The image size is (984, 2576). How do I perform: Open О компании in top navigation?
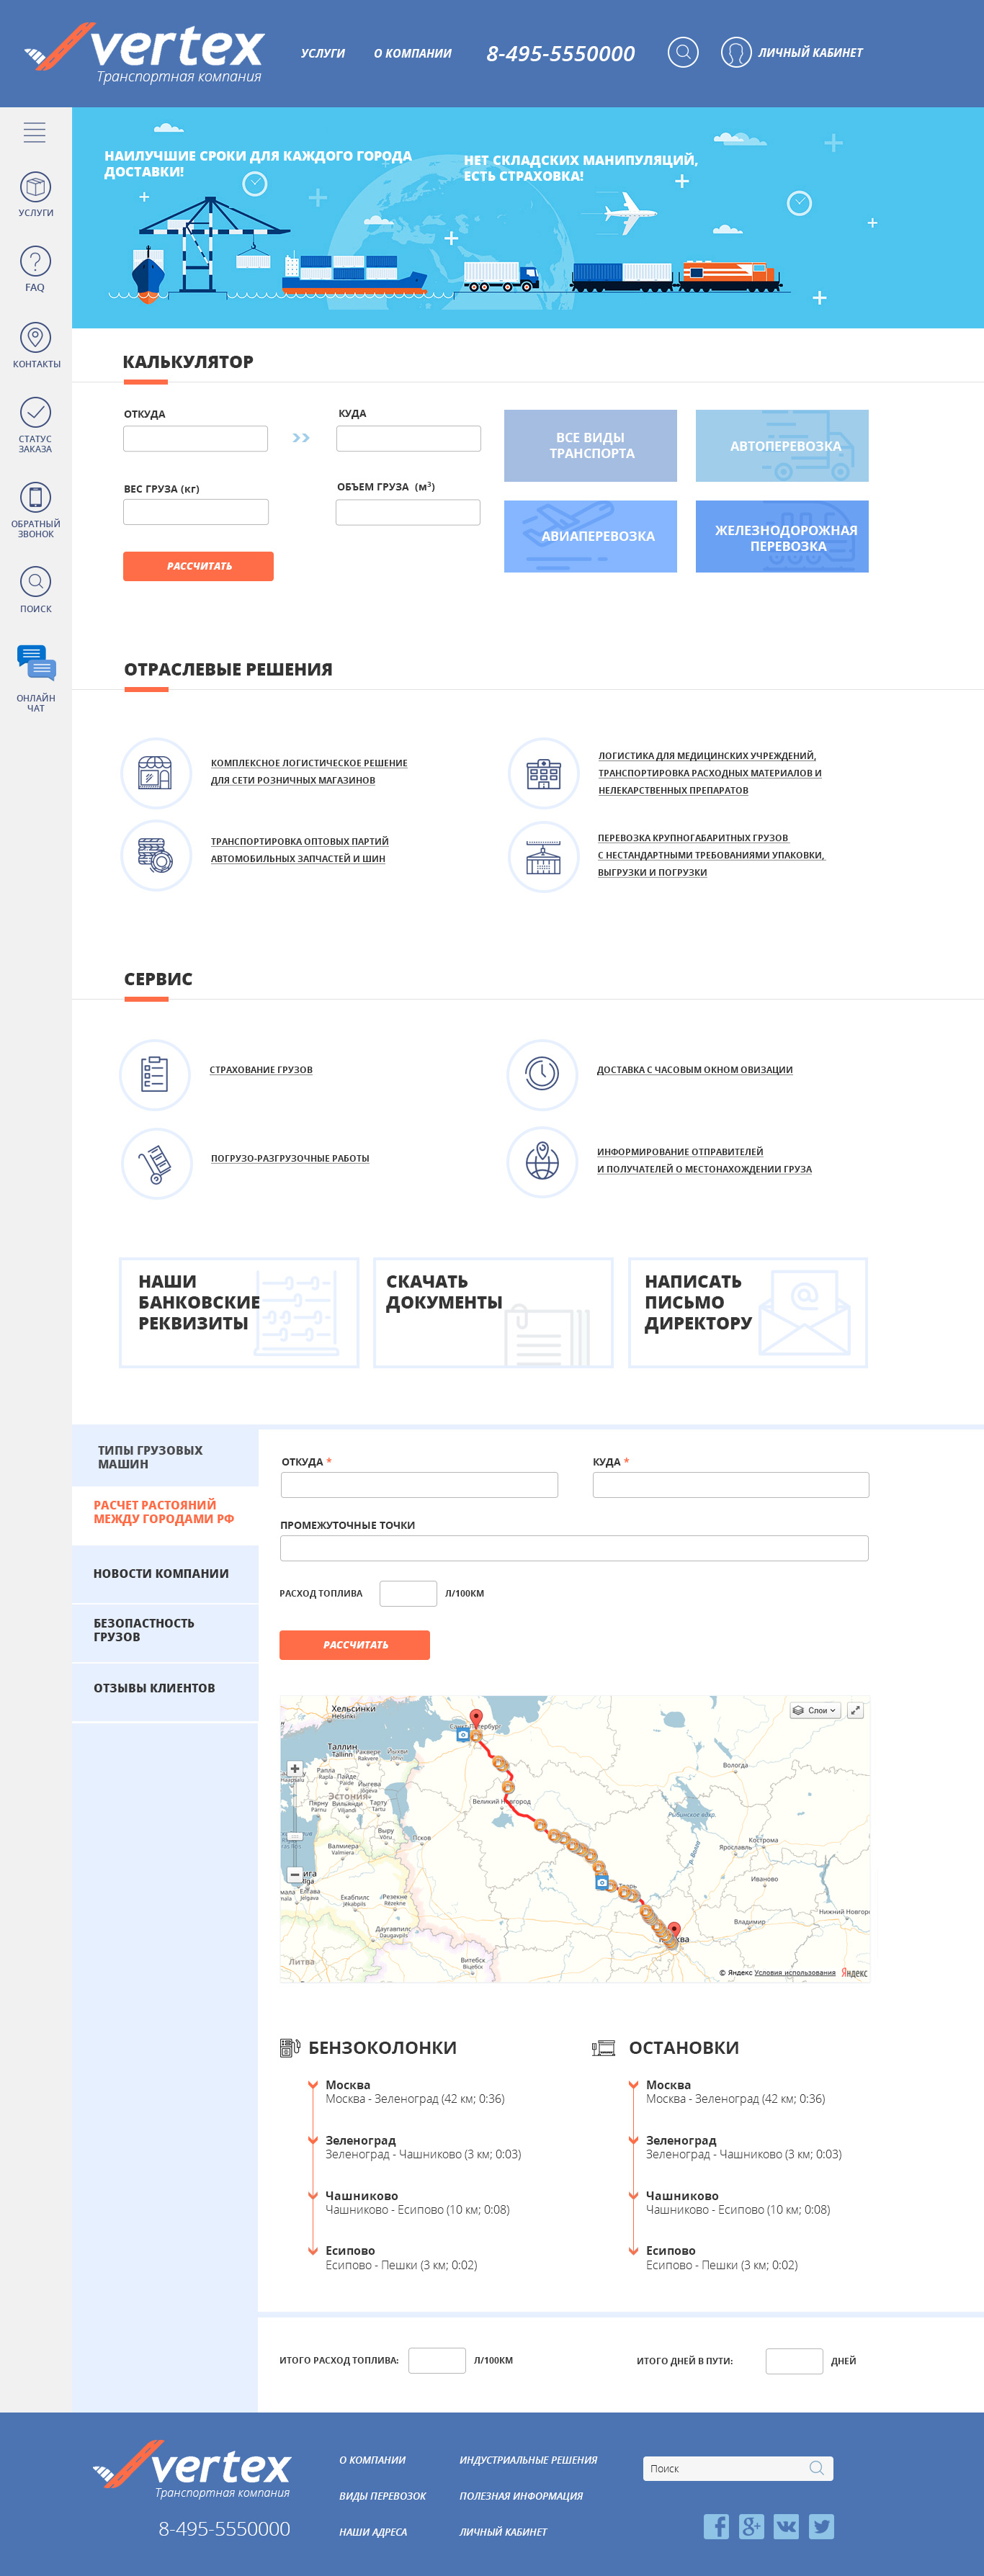413,53
